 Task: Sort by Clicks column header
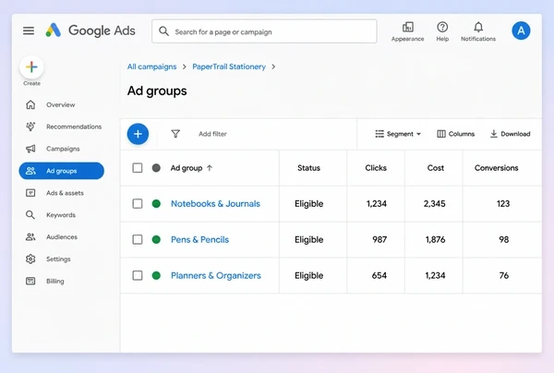pos(376,168)
